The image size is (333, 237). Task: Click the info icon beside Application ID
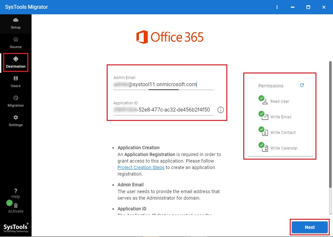tap(220, 110)
